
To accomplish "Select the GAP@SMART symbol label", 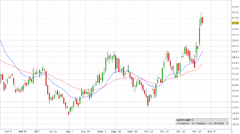I will point(184,120).
